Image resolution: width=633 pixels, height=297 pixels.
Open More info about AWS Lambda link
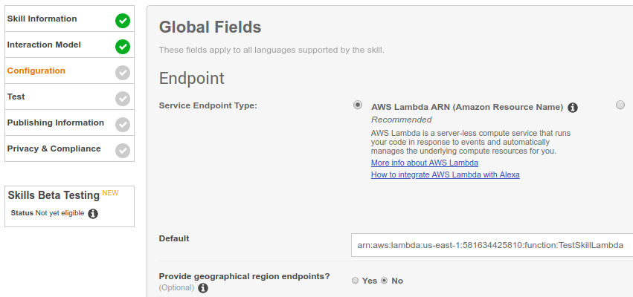coord(425,163)
